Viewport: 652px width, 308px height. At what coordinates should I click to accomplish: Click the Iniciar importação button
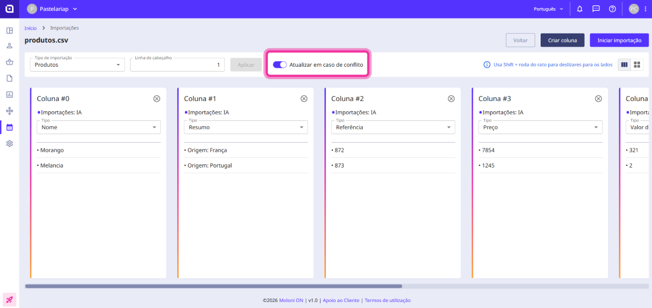click(619, 40)
